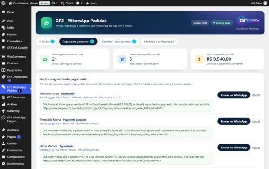The height and width of the screenshot is (169, 269).
Task: Open order nº 86 link
Action: (52, 123)
